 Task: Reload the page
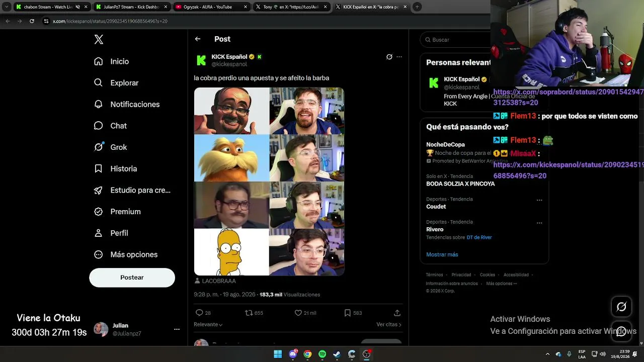click(32, 21)
